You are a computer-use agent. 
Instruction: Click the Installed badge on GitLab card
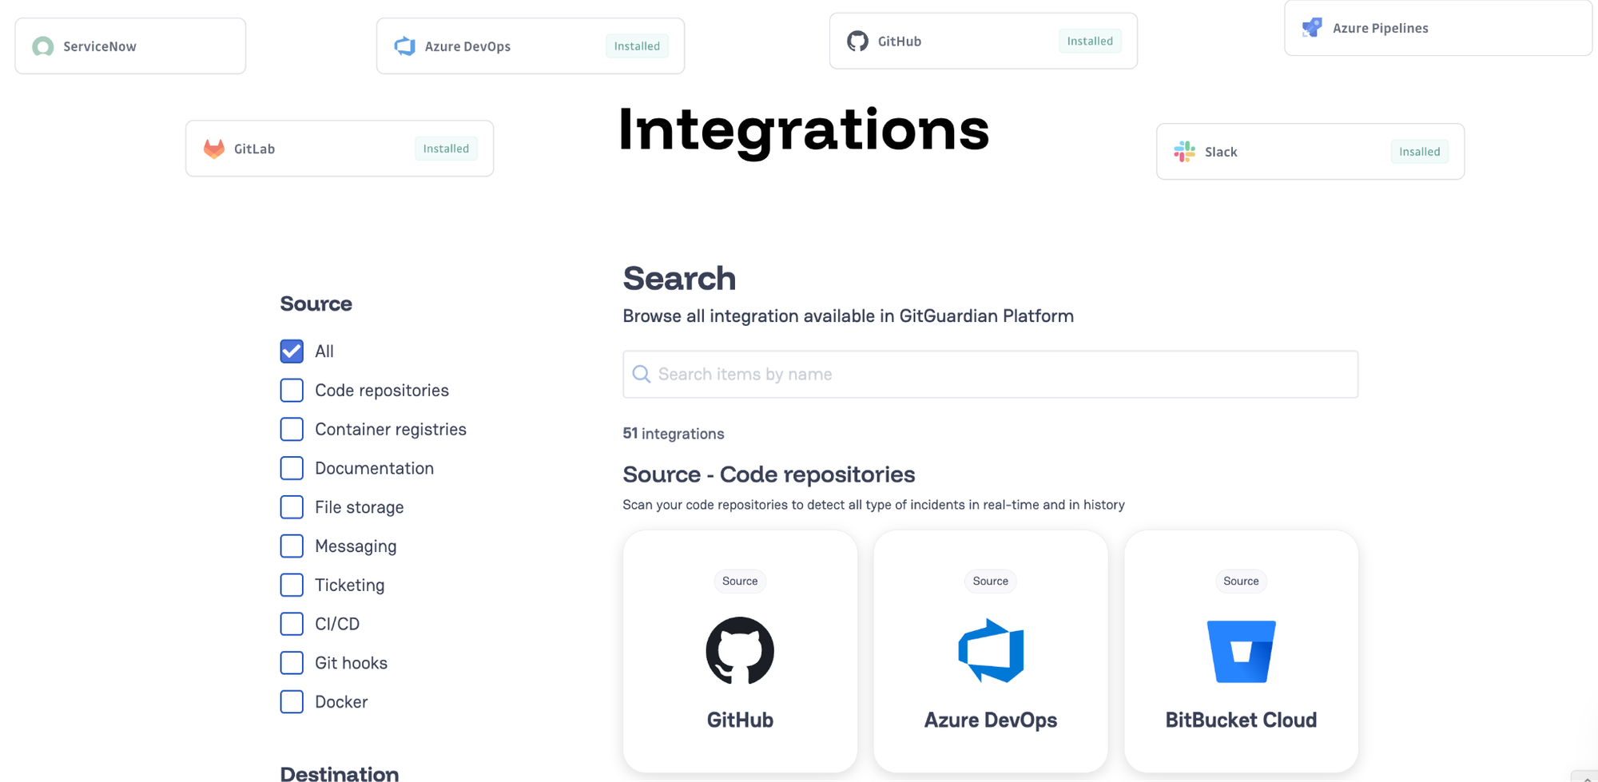(446, 149)
